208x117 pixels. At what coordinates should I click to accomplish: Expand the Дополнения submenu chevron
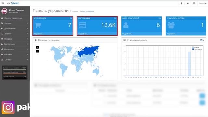(27, 28)
